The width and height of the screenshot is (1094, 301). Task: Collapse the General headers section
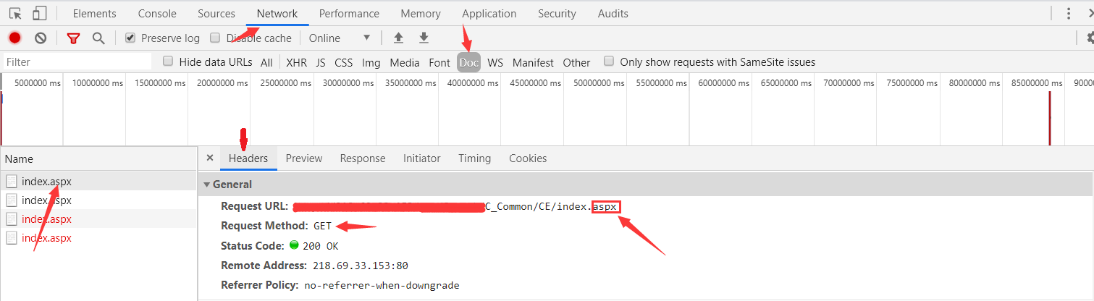208,185
